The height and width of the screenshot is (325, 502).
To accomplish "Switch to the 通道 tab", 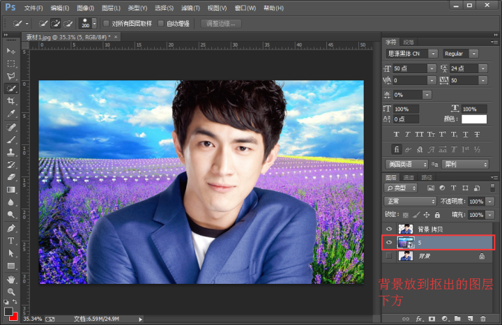I will click(x=408, y=178).
